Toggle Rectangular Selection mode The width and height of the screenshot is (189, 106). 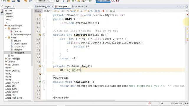click(81, 11)
